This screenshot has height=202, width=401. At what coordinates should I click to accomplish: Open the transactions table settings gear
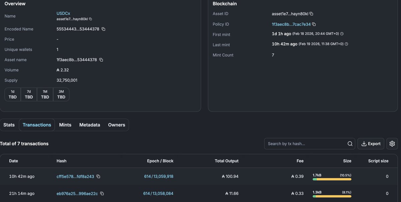click(x=392, y=143)
